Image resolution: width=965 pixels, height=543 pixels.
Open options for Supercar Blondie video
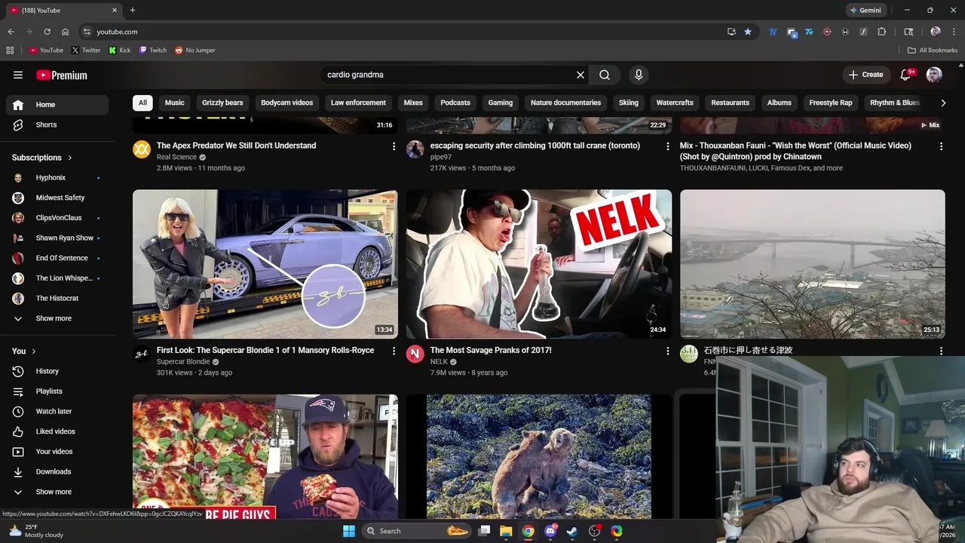pyautogui.click(x=394, y=351)
